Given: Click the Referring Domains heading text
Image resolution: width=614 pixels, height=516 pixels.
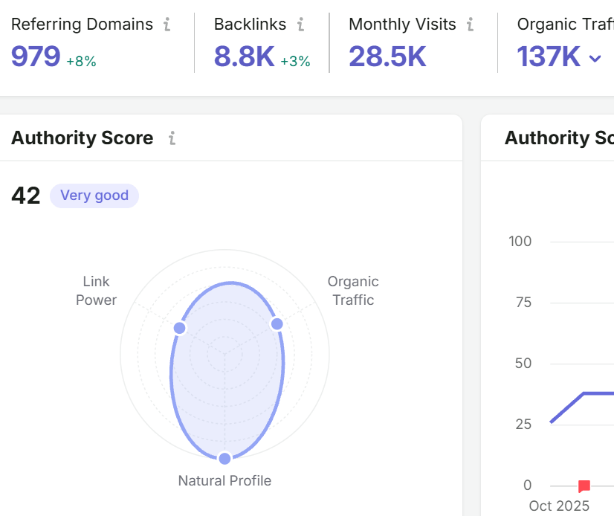Looking at the screenshot, I should [x=82, y=25].
